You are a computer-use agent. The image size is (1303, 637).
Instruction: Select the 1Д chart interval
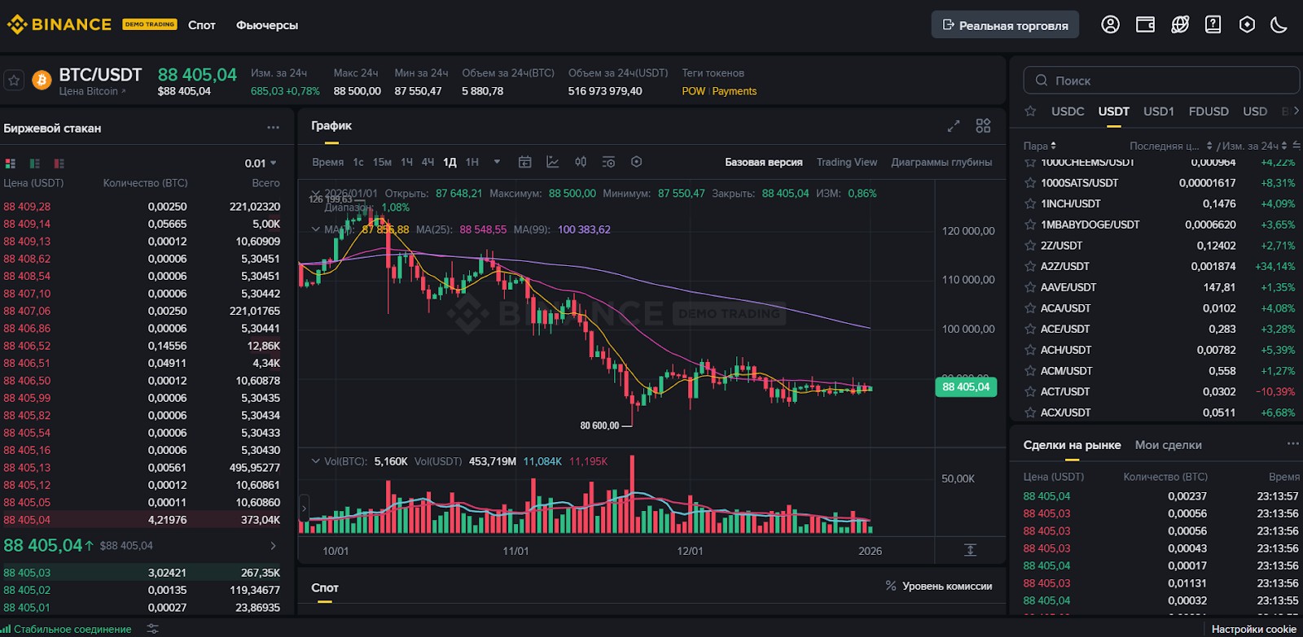pos(450,162)
